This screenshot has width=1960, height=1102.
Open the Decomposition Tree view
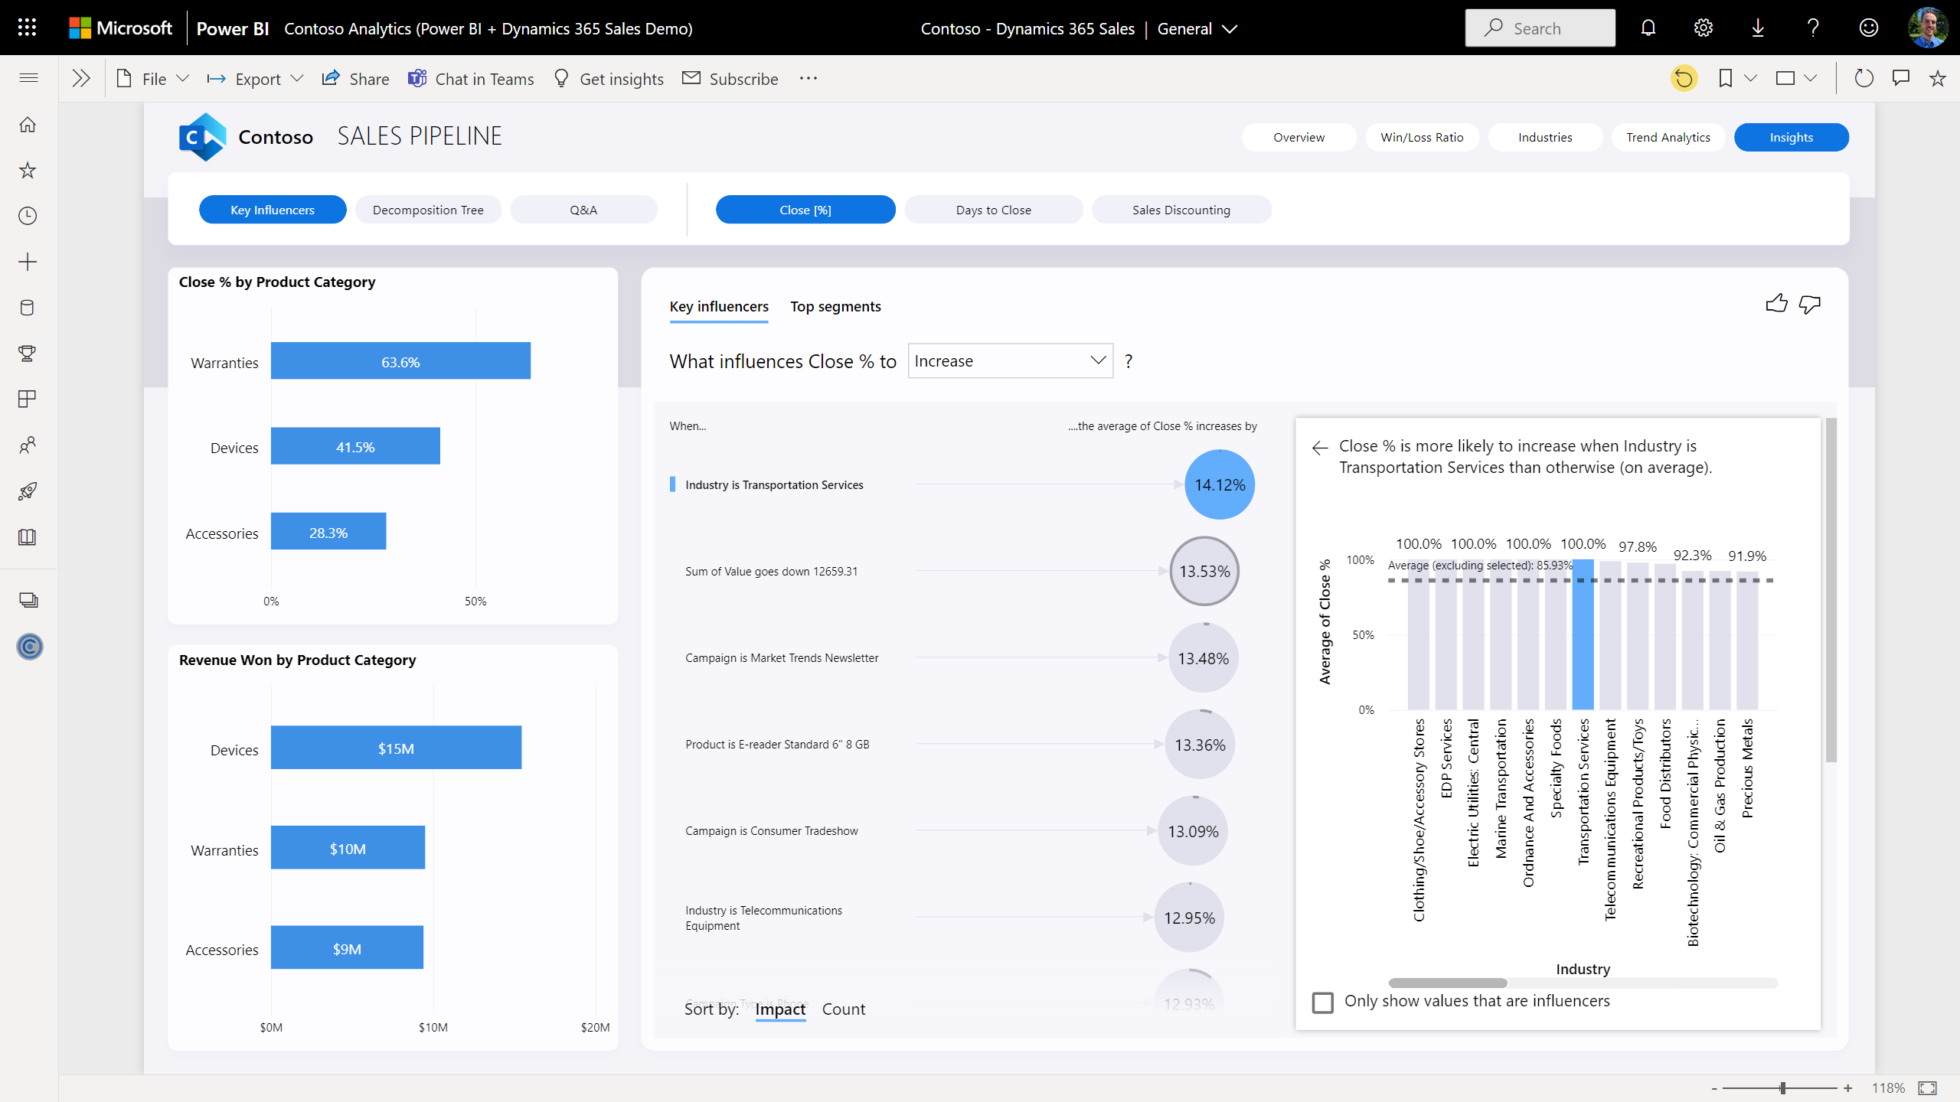click(x=427, y=209)
